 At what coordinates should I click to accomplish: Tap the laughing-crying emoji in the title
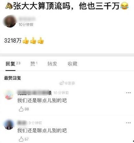tap(124, 6)
